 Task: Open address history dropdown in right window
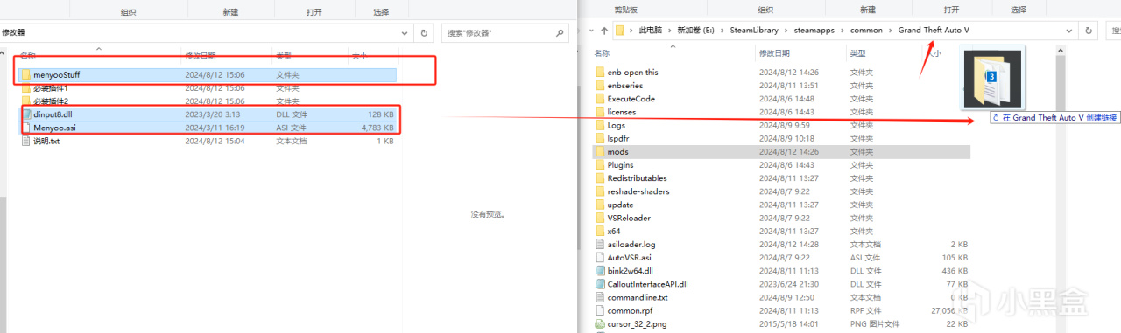(x=1070, y=30)
